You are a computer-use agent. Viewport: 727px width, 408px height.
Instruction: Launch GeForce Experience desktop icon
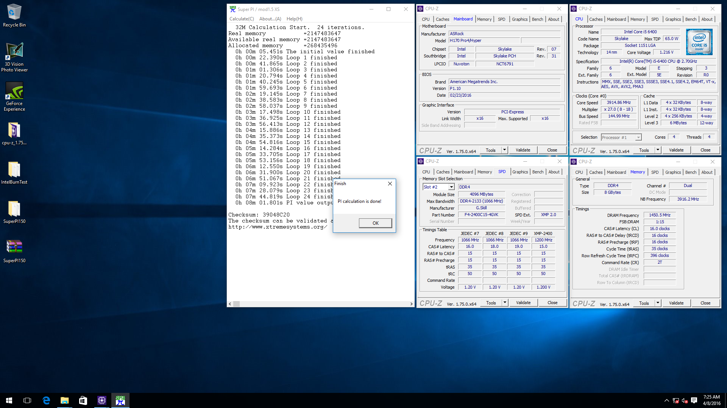coord(14,96)
